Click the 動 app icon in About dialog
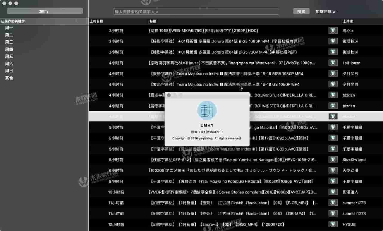 207,110
